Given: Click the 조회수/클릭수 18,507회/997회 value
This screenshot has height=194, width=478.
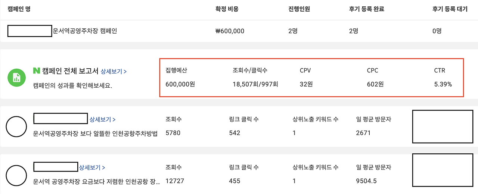Looking at the screenshot, I should [x=255, y=84].
